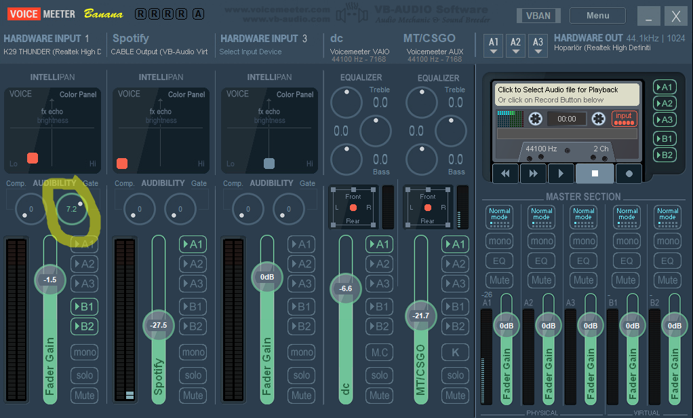The width and height of the screenshot is (693, 418).
Task: Click the cassette rewind button
Action: 505,174
